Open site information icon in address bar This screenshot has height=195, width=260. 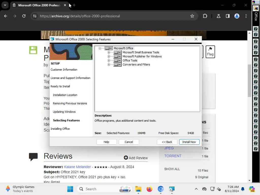[x=35, y=16]
